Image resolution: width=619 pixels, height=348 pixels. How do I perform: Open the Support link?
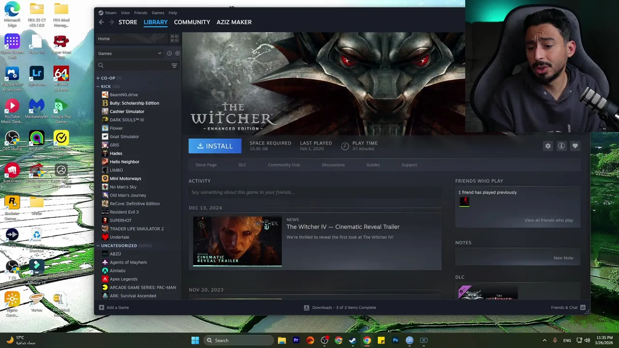click(409, 165)
